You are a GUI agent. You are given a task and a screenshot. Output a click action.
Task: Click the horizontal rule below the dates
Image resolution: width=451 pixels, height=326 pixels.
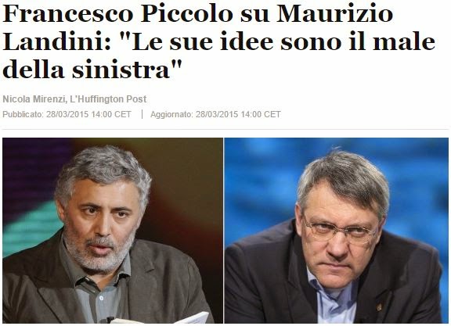225,129
